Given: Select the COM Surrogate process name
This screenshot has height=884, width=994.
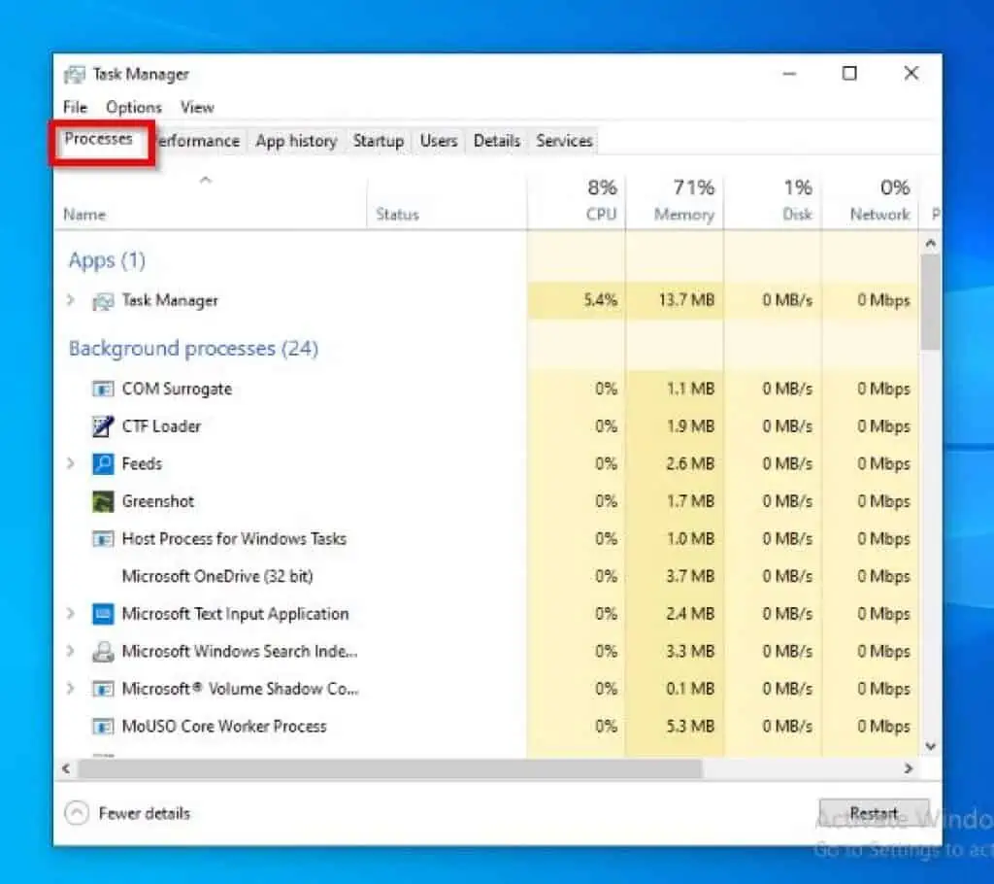Looking at the screenshot, I should pyautogui.click(x=177, y=389).
